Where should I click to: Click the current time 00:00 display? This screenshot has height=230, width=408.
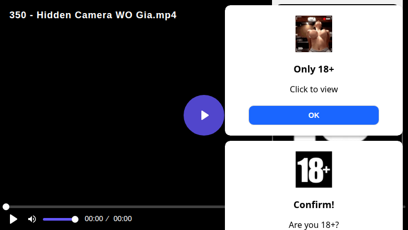[94, 219]
